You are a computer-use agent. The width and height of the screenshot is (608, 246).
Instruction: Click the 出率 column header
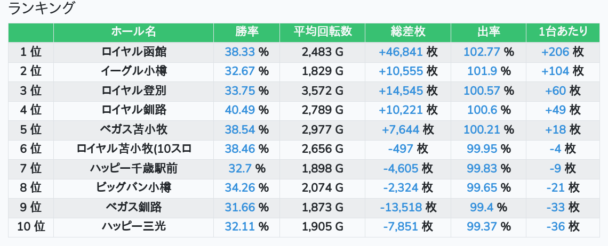(488, 32)
